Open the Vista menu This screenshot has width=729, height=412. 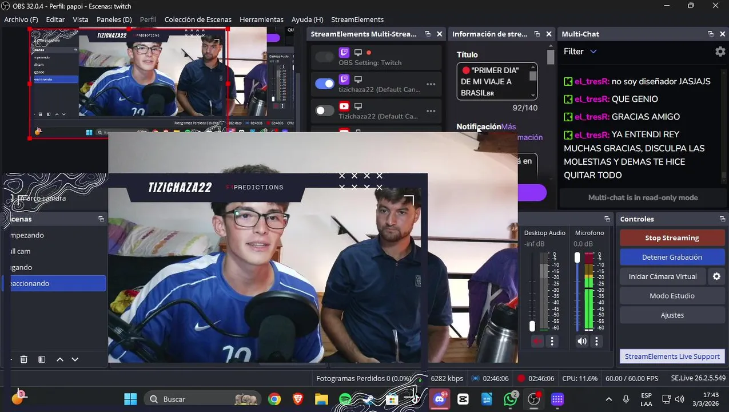tap(81, 19)
